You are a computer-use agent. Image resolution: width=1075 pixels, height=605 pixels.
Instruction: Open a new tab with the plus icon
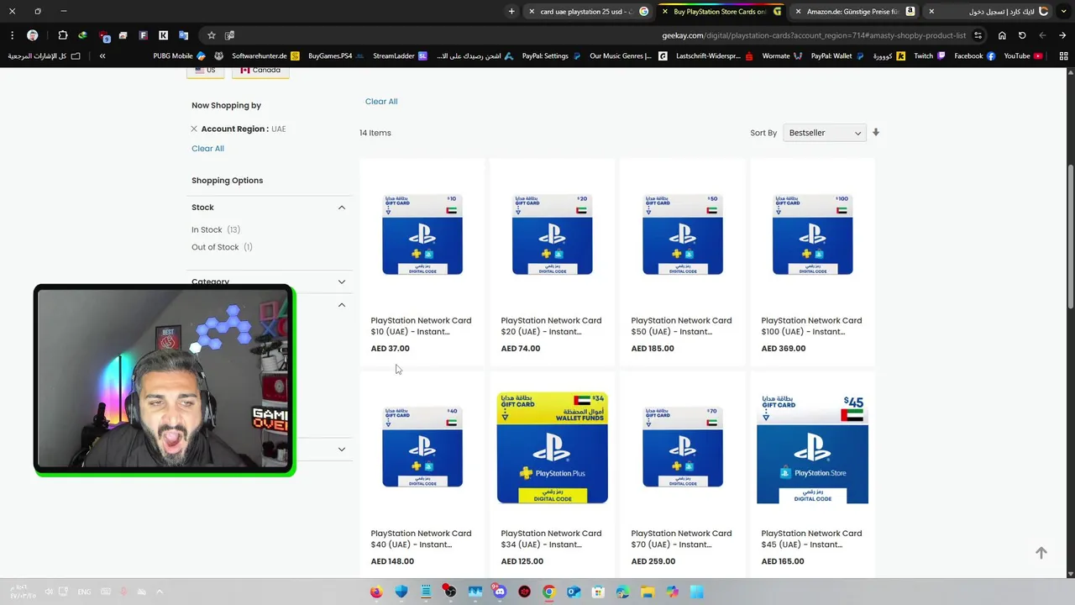coord(511,11)
